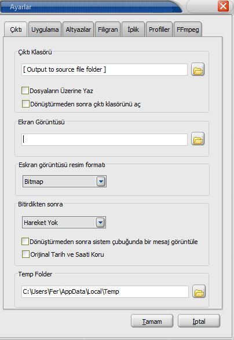This screenshot has height=340, width=234.
Task: Switch to the Uygulama tab
Action: pyautogui.click(x=45, y=29)
